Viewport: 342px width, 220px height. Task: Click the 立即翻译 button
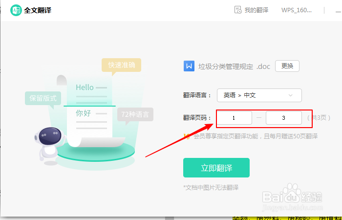(216, 168)
